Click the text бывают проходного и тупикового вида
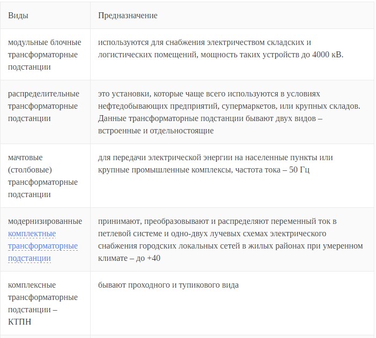376x338 pixels. [168, 285]
